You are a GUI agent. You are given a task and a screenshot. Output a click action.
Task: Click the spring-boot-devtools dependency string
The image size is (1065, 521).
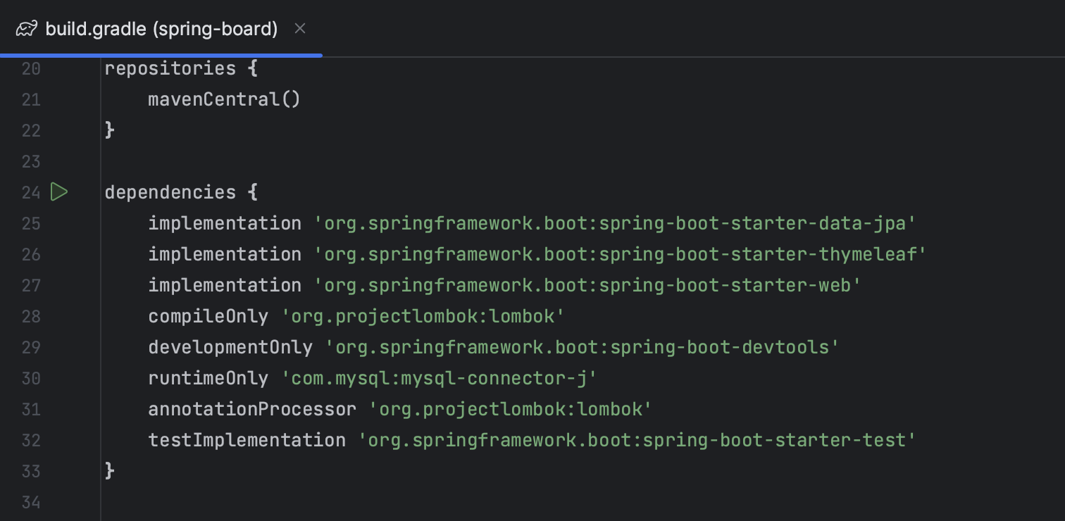point(582,347)
